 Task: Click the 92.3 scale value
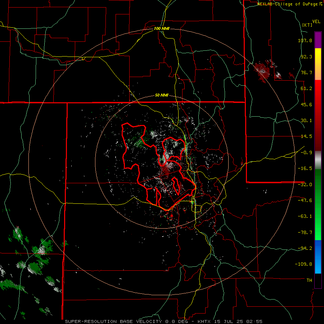(x=306, y=57)
